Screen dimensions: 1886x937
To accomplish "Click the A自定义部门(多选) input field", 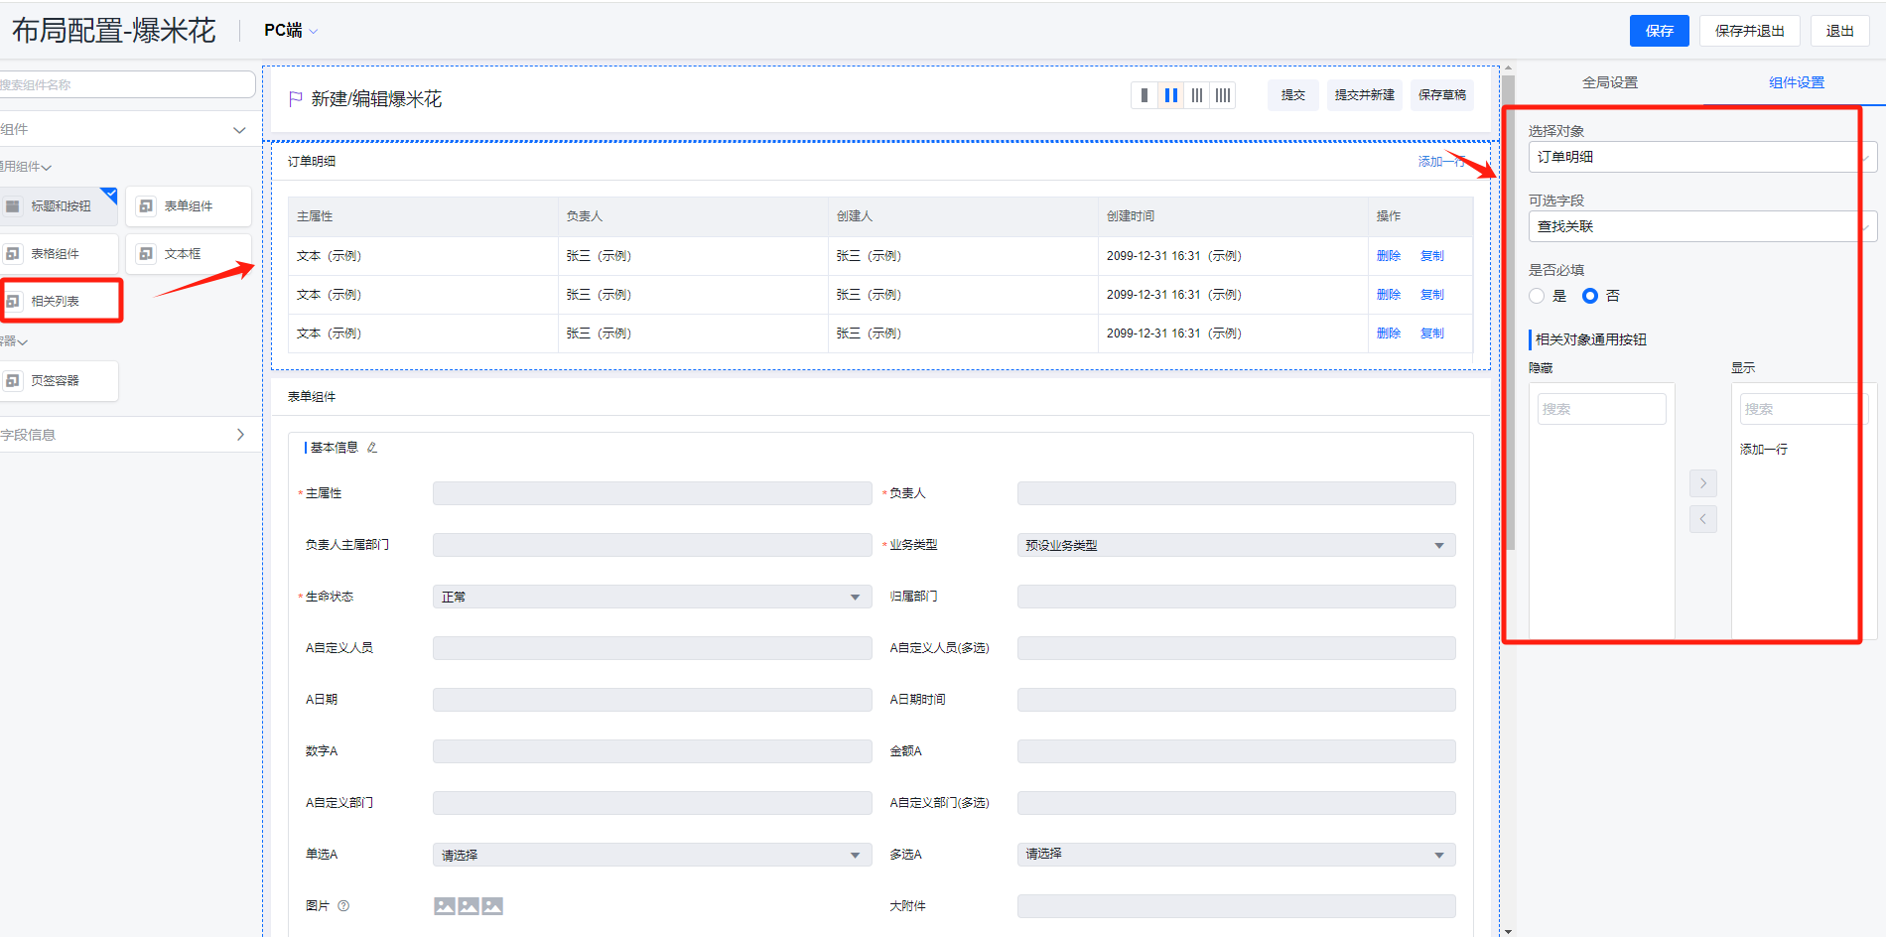I will point(1236,803).
